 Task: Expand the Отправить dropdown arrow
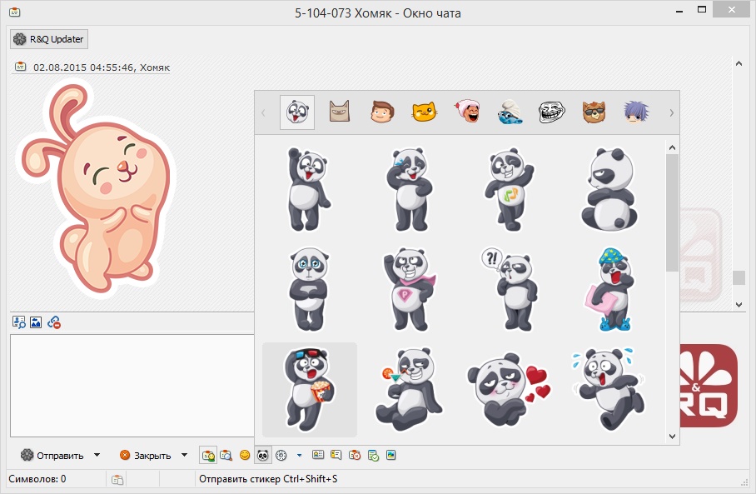coord(97,455)
